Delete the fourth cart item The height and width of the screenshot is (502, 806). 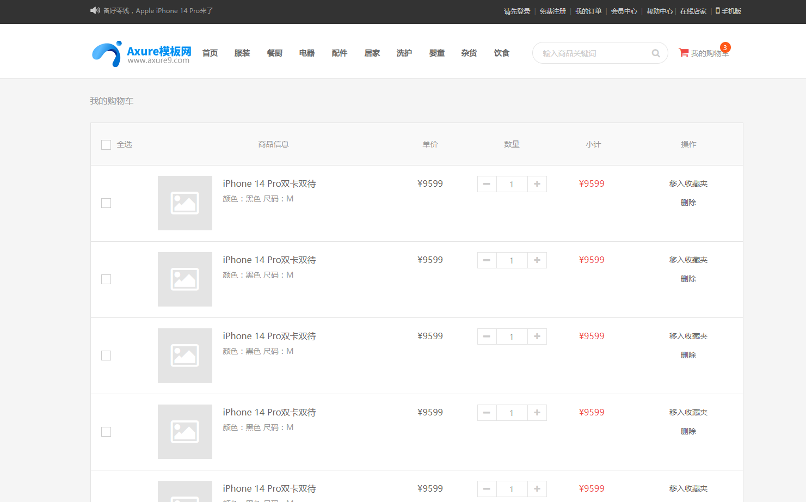pos(688,431)
